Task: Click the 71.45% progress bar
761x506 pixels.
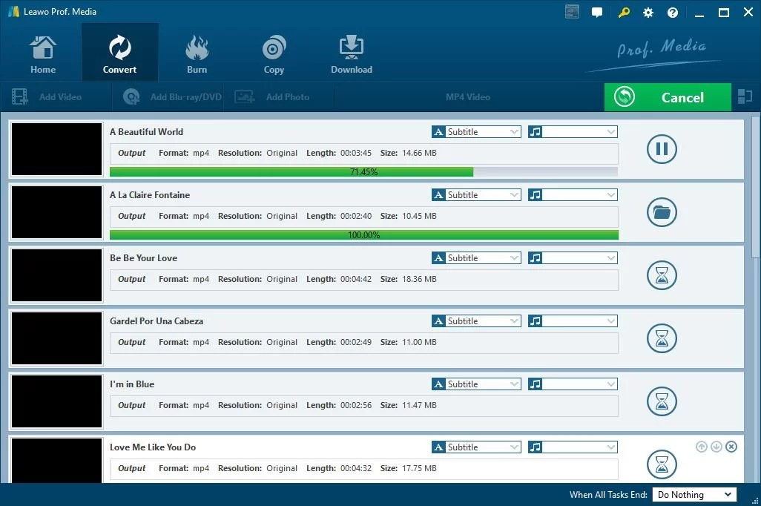Action: 363,171
